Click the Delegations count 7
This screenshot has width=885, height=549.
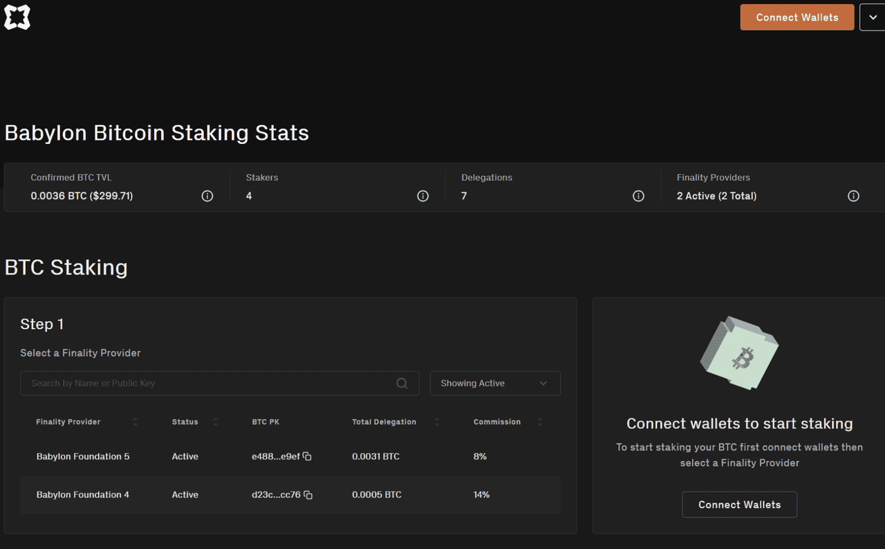click(464, 196)
